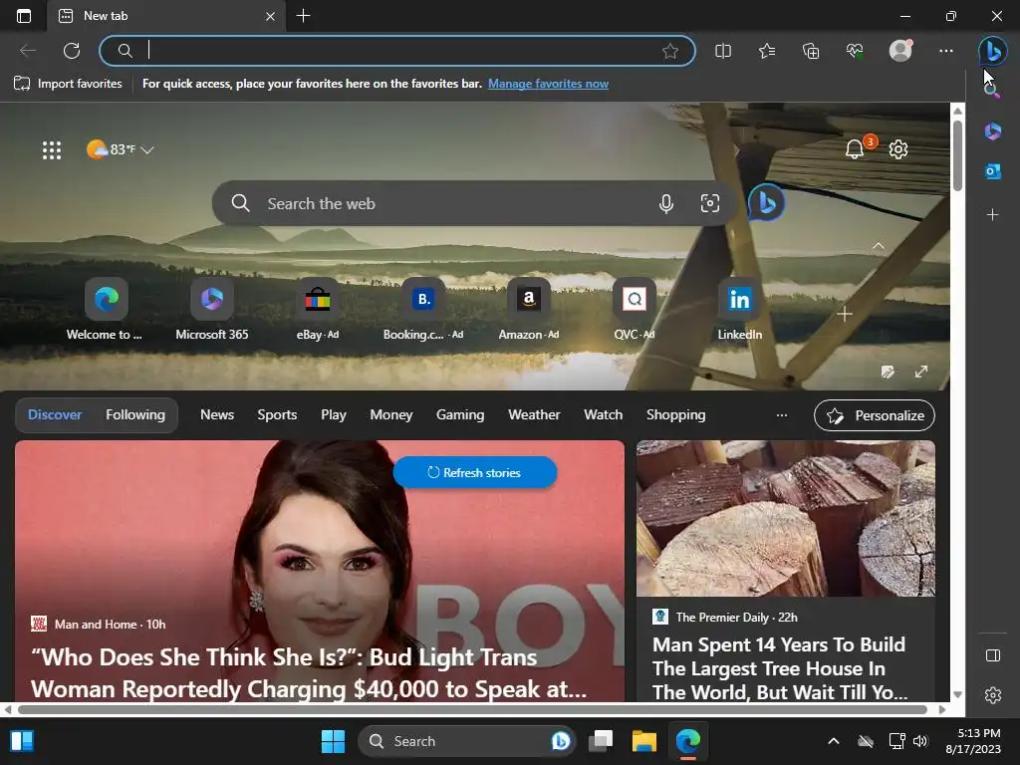Screen dimensions: 1020x765
Task: Open visual search camera icon
Action: pyautogui.click(x=709, y=203)
